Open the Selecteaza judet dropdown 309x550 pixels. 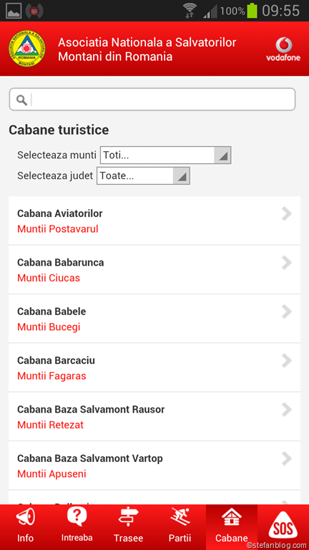pyautogui.click(x=143, y=175)
